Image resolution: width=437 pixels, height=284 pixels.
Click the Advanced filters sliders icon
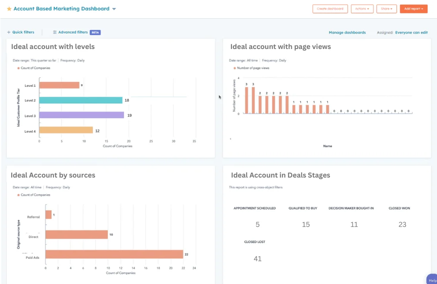pyautogui.click(x=55, y=32)
